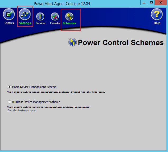Open the Events check-and-cross icon
This screenshot has width=168, height=152.
pos(55,16)
